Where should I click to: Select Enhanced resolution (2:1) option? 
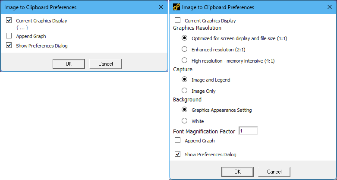point(185,49)
